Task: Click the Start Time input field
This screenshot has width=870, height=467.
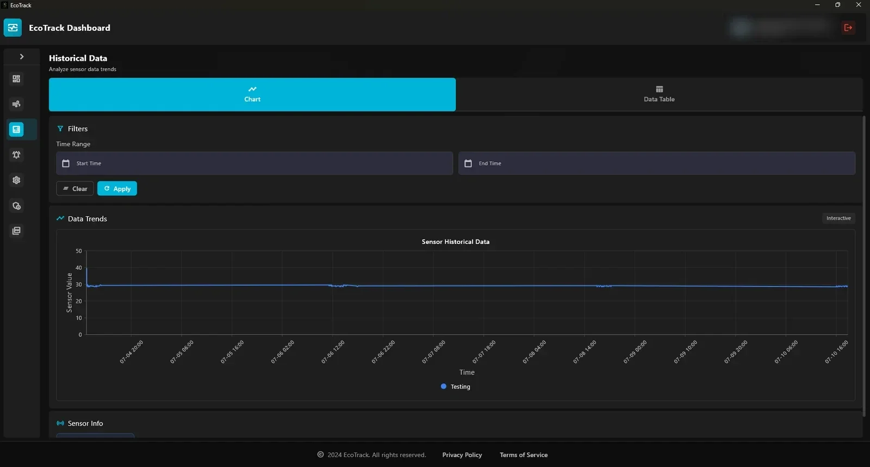Action: (254, 163)
